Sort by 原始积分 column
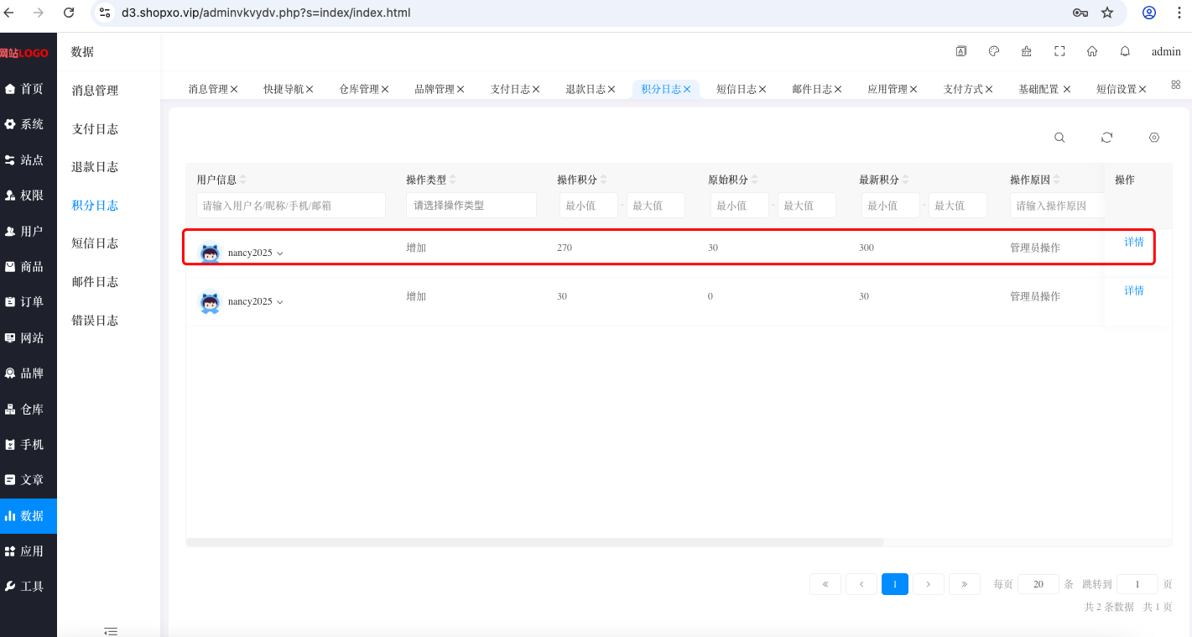The height and width of the screenshot is (637, 1192). point(754,180)
